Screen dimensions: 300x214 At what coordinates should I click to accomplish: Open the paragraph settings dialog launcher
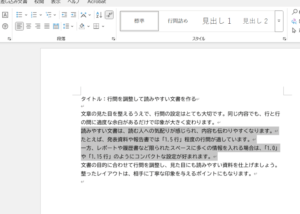point(113,39)
